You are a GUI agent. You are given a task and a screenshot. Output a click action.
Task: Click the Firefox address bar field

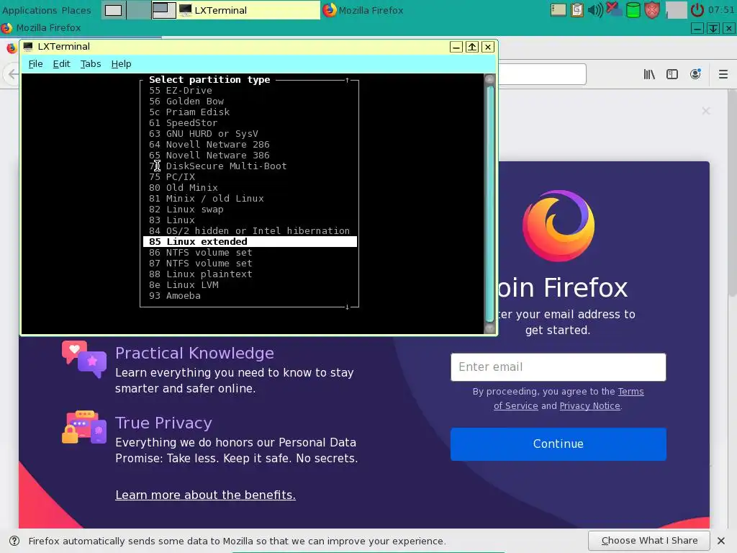coord(542,74)
